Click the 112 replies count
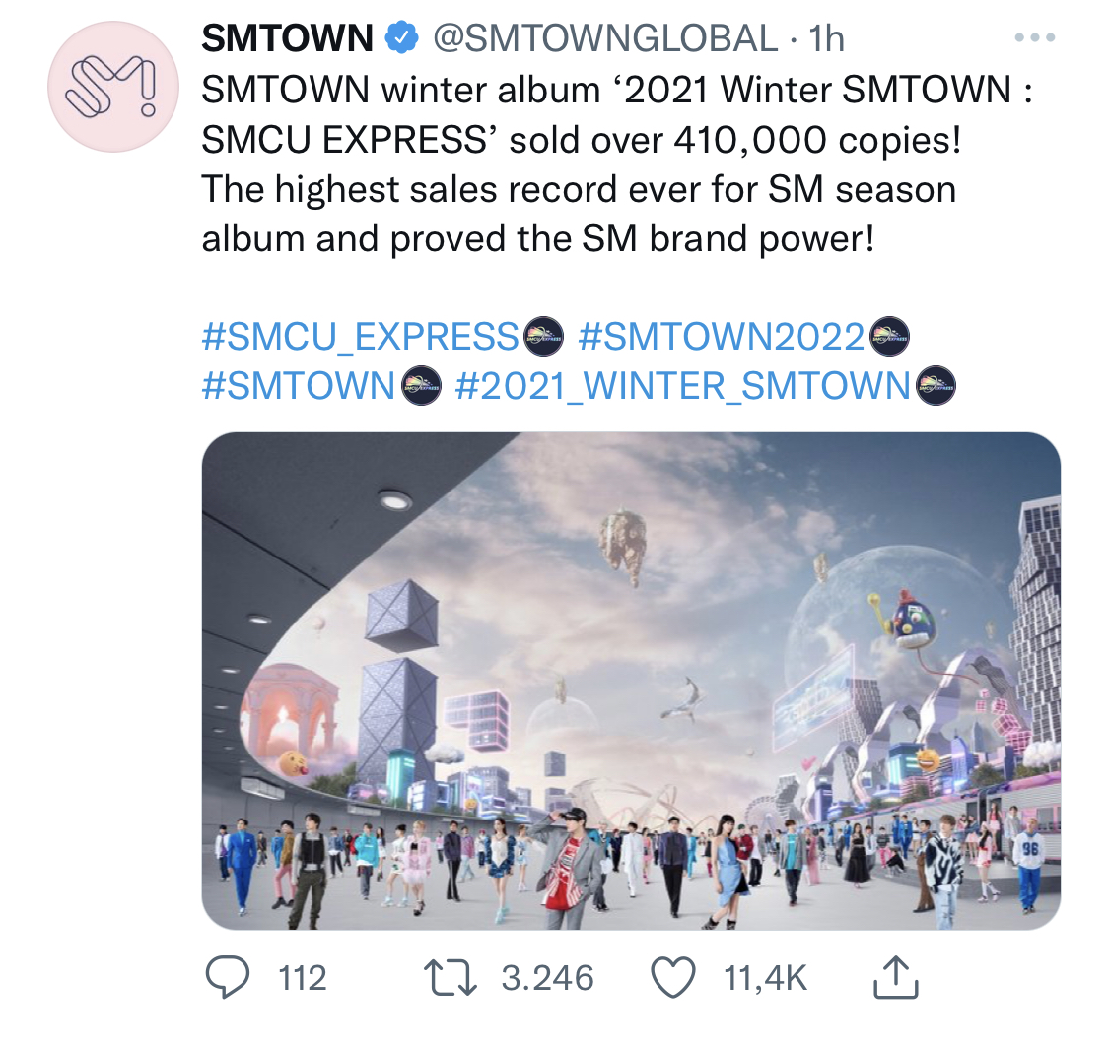This screenshot has width=1109, height=1049. [302, 978]
